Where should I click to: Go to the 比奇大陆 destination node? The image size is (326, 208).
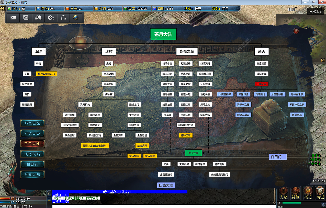click(166, 186)
